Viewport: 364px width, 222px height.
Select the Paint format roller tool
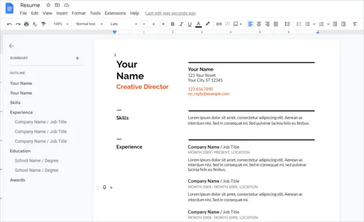pos(43,24)
